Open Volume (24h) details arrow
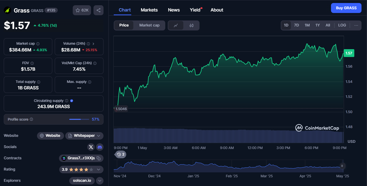 93,44
